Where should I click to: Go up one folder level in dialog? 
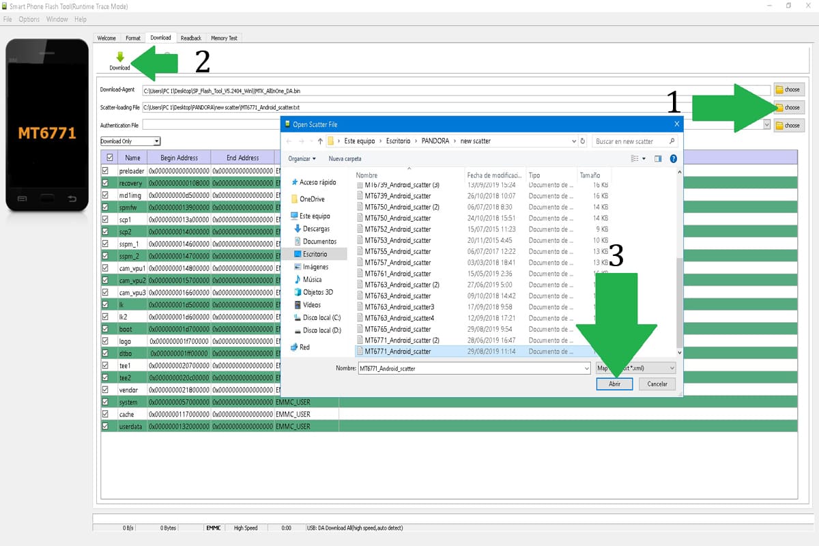point(320,141)
